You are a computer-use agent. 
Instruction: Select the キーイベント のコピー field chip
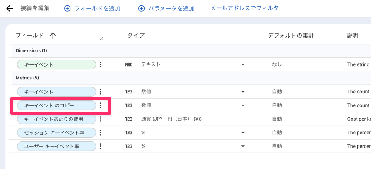point(57,105)
